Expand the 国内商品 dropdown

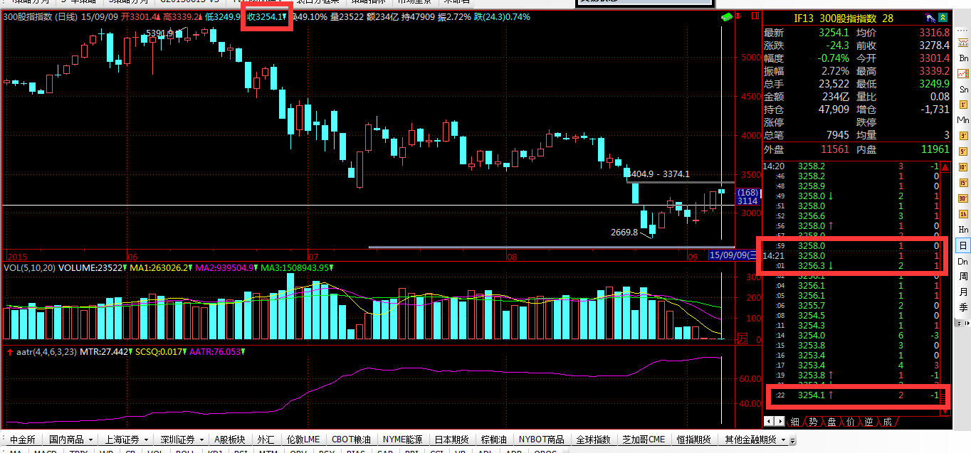(70, 439)
